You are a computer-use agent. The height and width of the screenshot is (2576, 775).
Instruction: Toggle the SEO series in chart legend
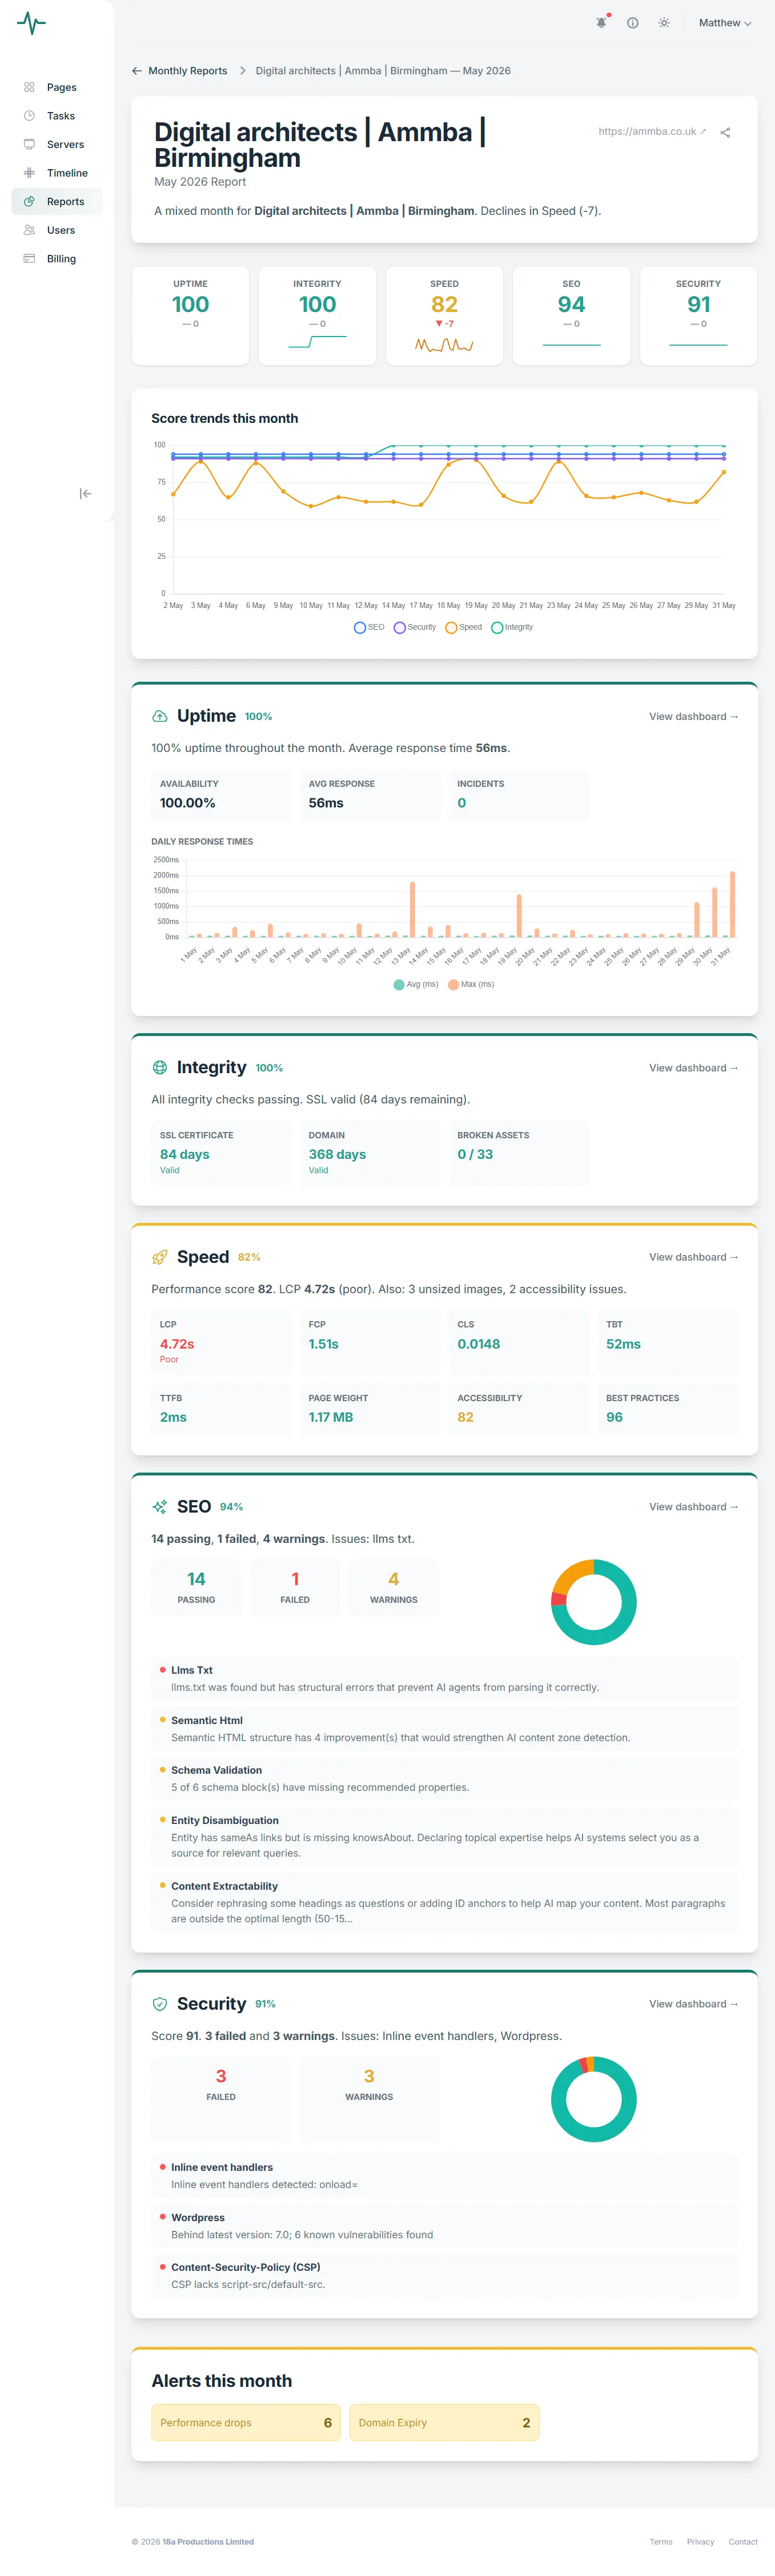click(x=369, y=628)
